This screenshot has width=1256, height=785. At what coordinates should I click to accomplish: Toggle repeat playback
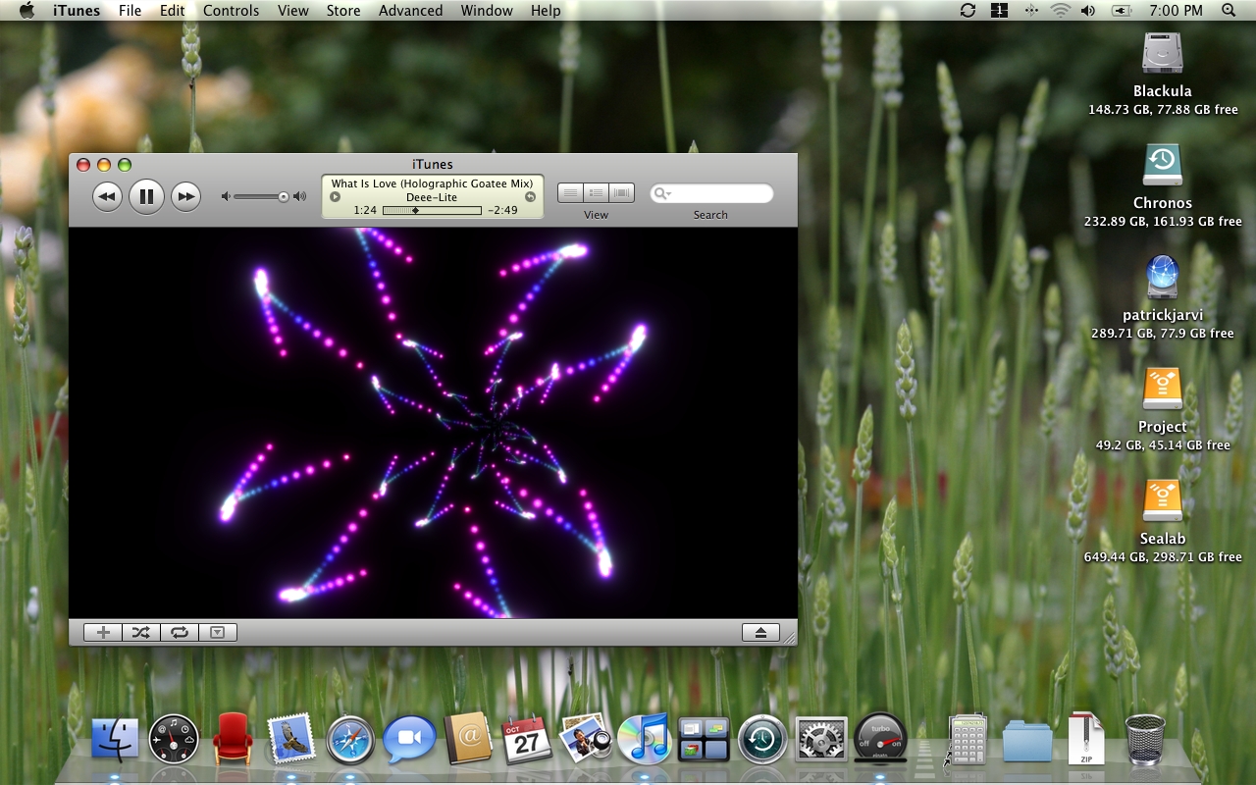point(180,632)
